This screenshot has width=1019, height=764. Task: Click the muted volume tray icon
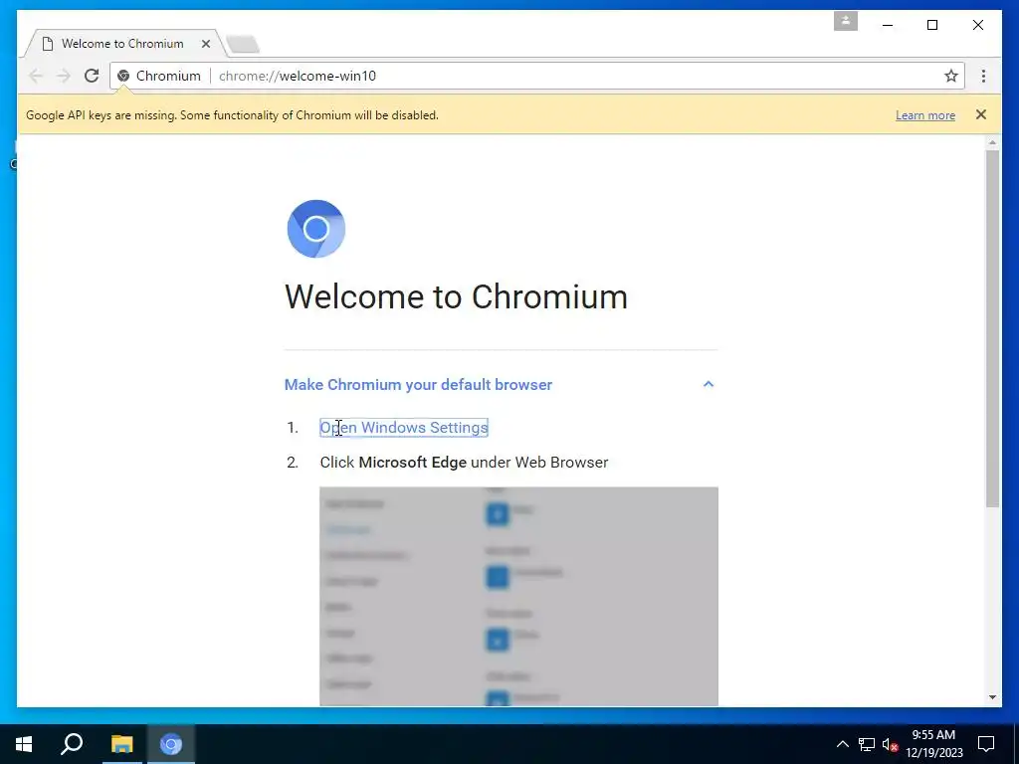tap(890, 744)
